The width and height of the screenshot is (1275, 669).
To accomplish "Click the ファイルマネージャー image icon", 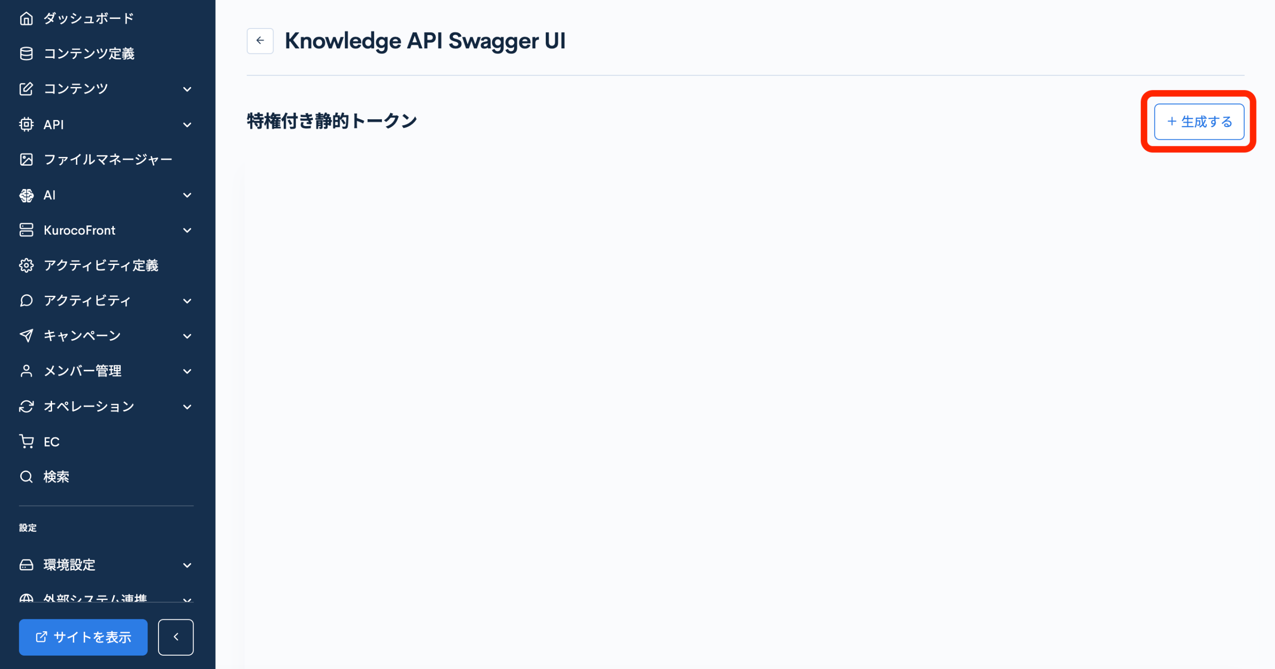I will [26, 159].
